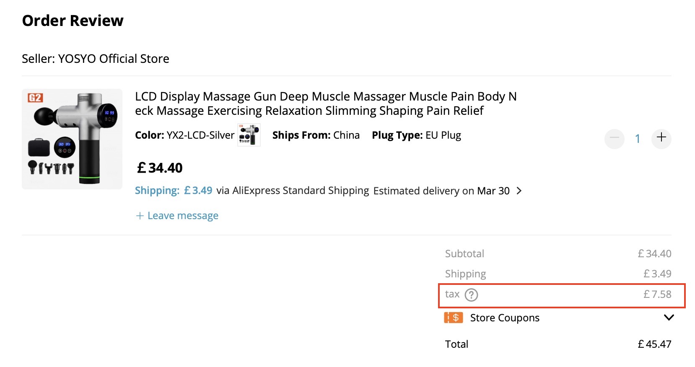Click the quantity number field

click(638, 138)
